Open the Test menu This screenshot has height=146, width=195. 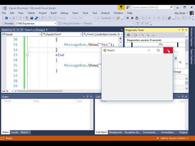coord(95,13)
